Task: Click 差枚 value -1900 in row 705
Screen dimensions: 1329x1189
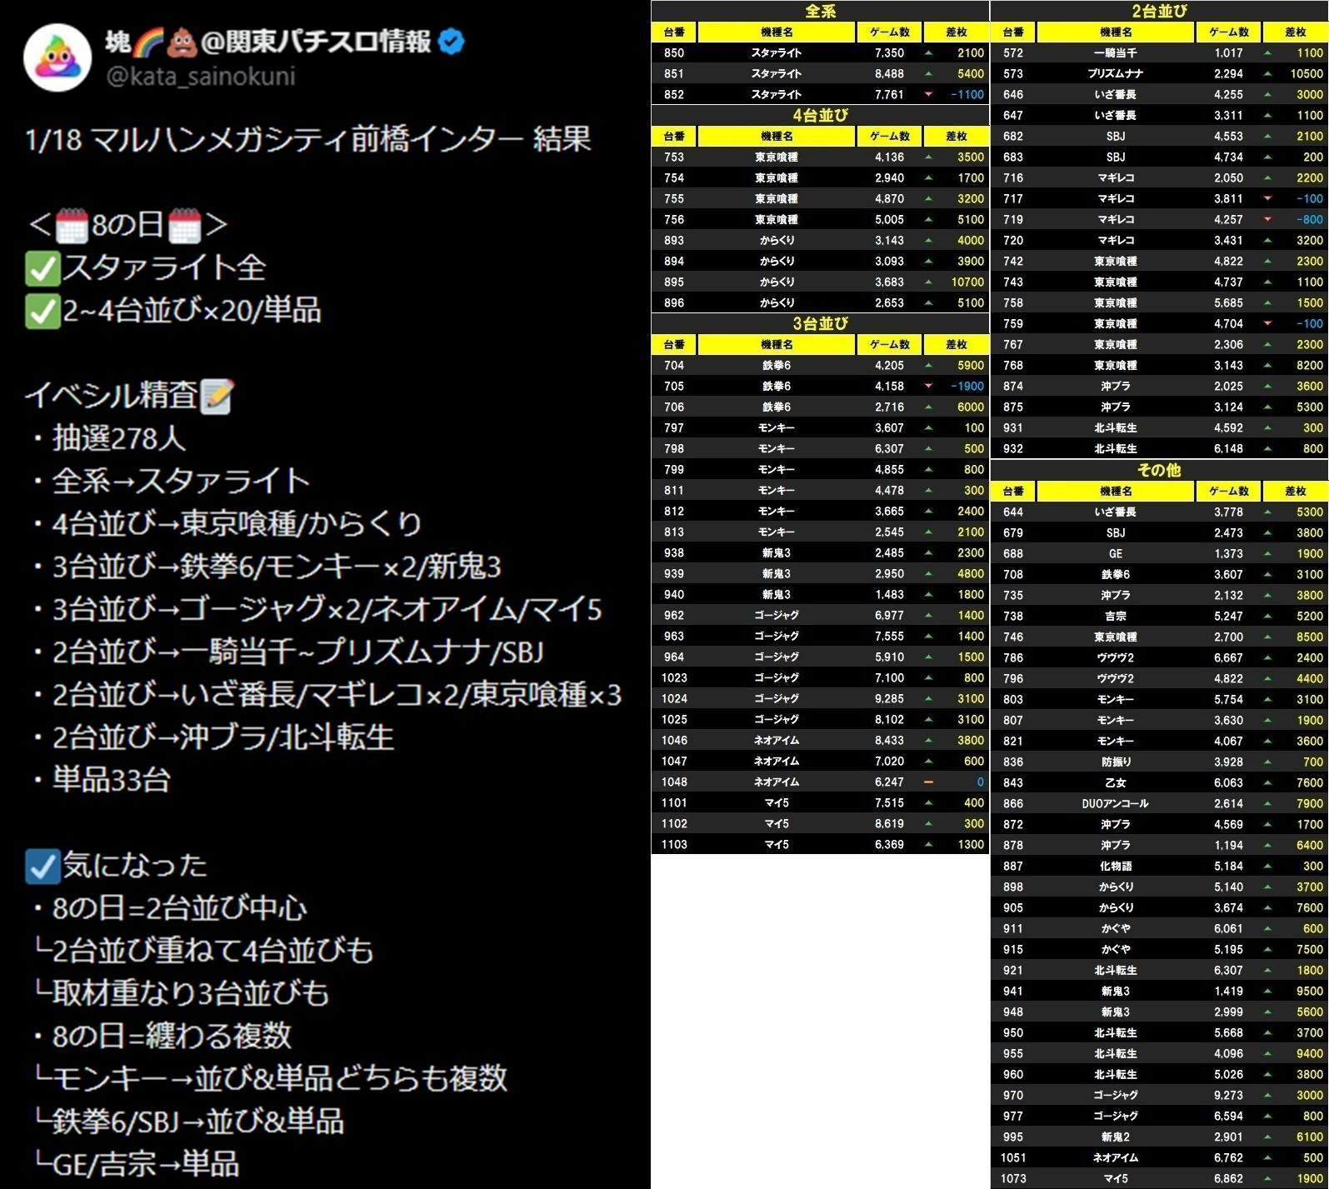Action: tap(967, 386)
